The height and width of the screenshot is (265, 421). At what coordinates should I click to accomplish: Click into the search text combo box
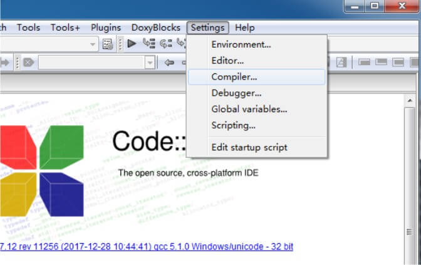[92, 63]
